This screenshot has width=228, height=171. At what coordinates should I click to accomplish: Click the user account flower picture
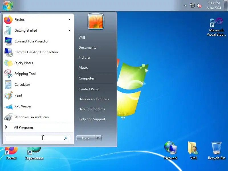[96, 22]
